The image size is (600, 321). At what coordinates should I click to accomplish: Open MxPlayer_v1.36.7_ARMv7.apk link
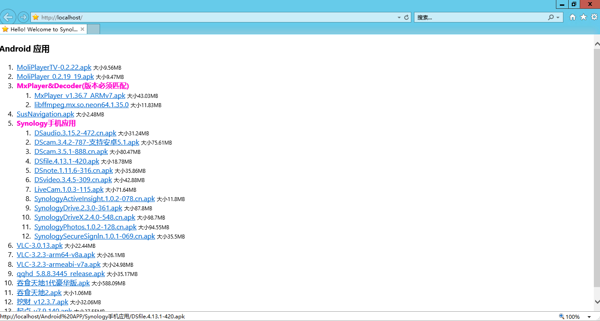pos(80,95)
